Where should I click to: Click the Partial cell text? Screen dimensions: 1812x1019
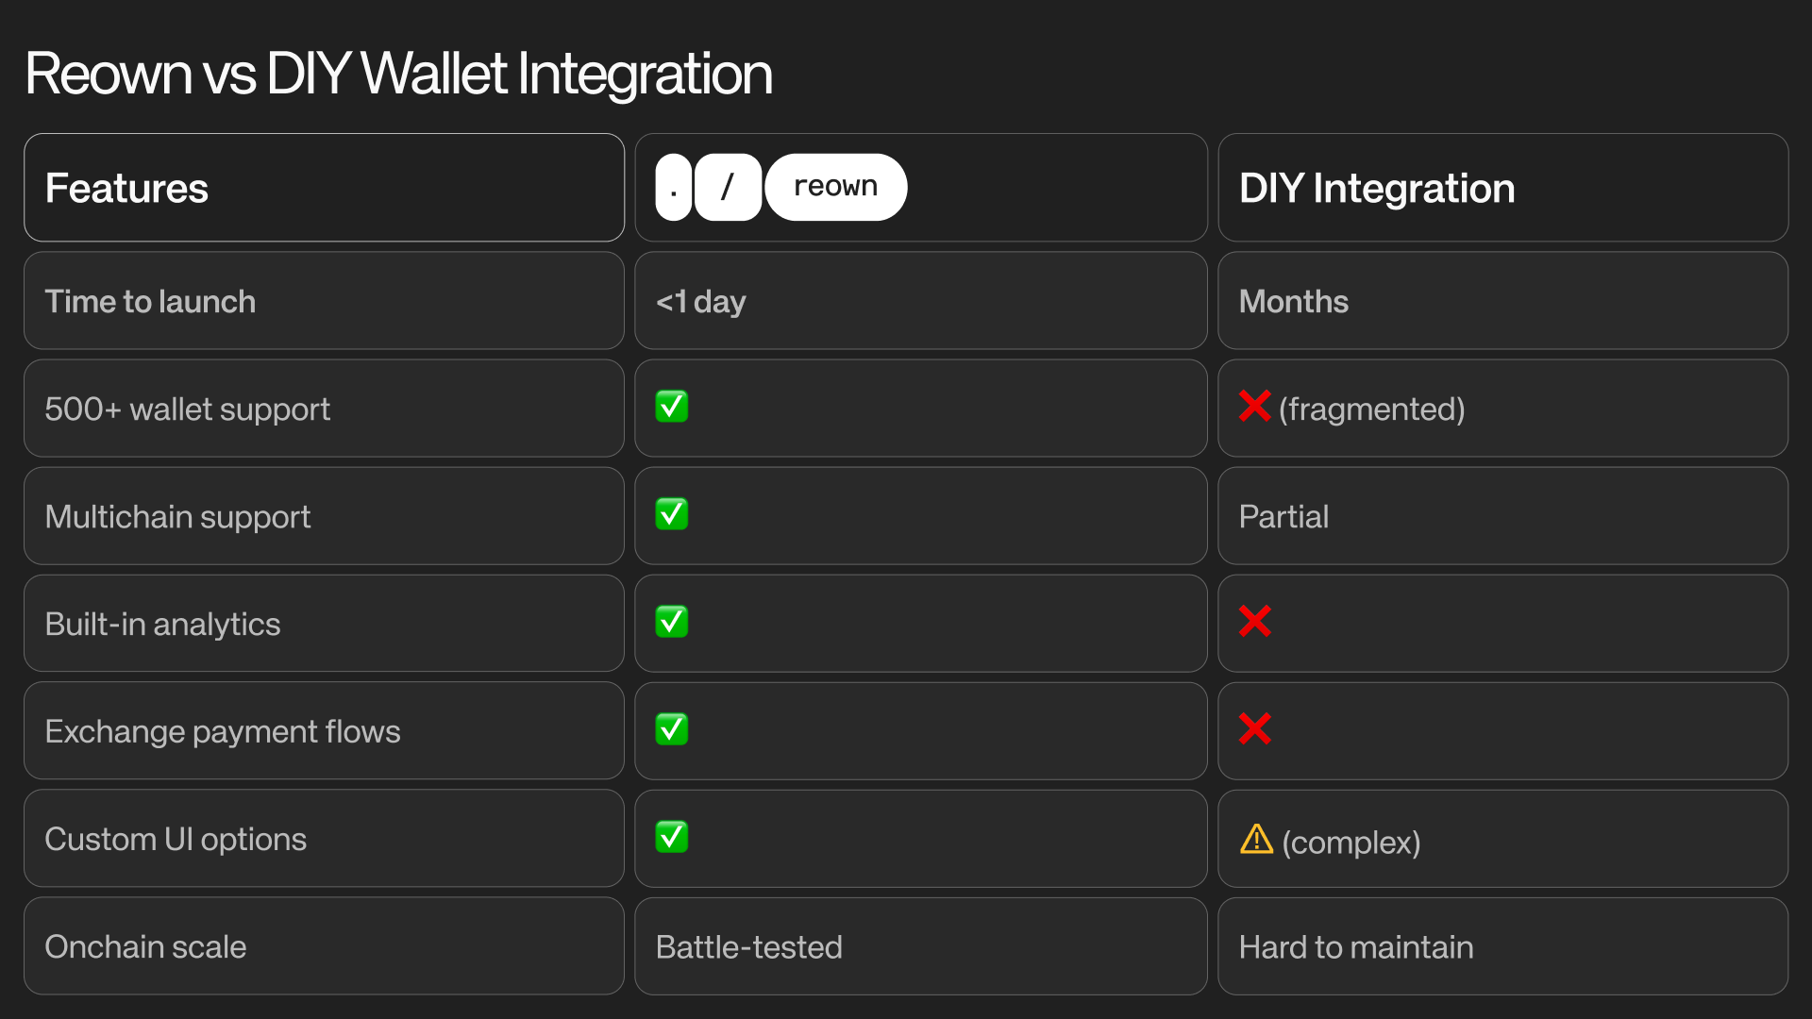(x=1283, y=517)
